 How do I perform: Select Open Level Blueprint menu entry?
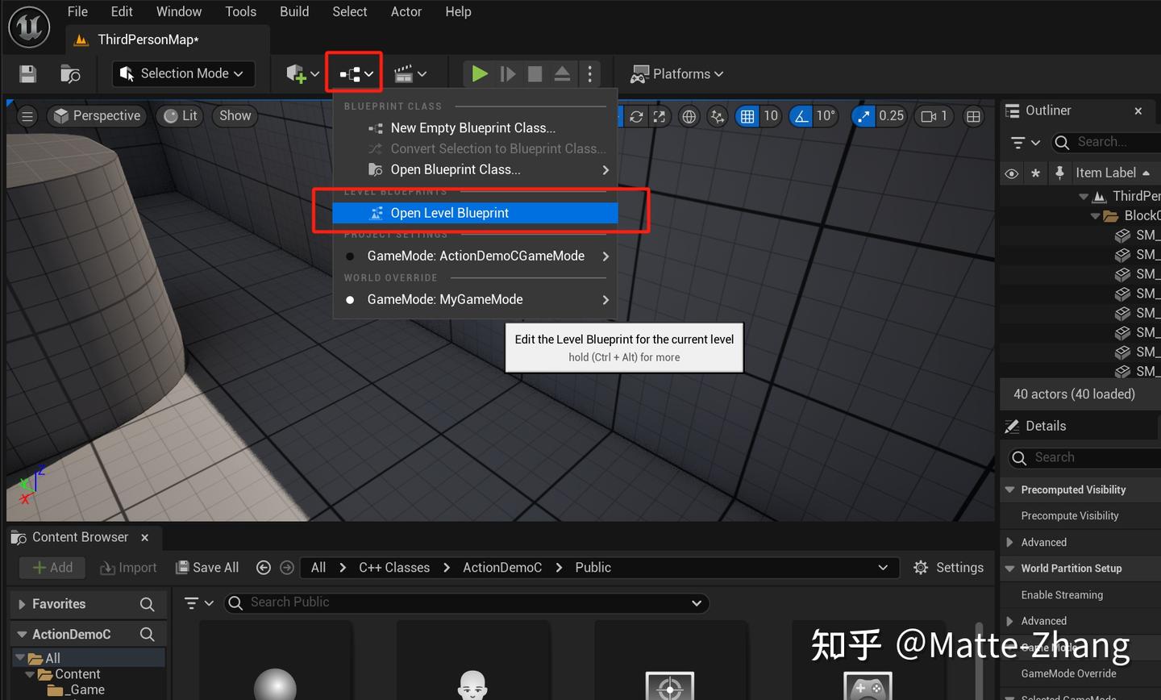pos(449,212)
